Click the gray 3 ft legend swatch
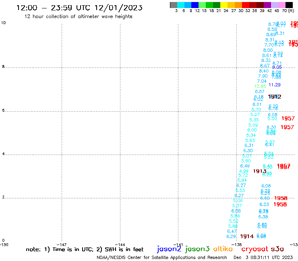This screenshot has width=298, height=261. [174, 5]
